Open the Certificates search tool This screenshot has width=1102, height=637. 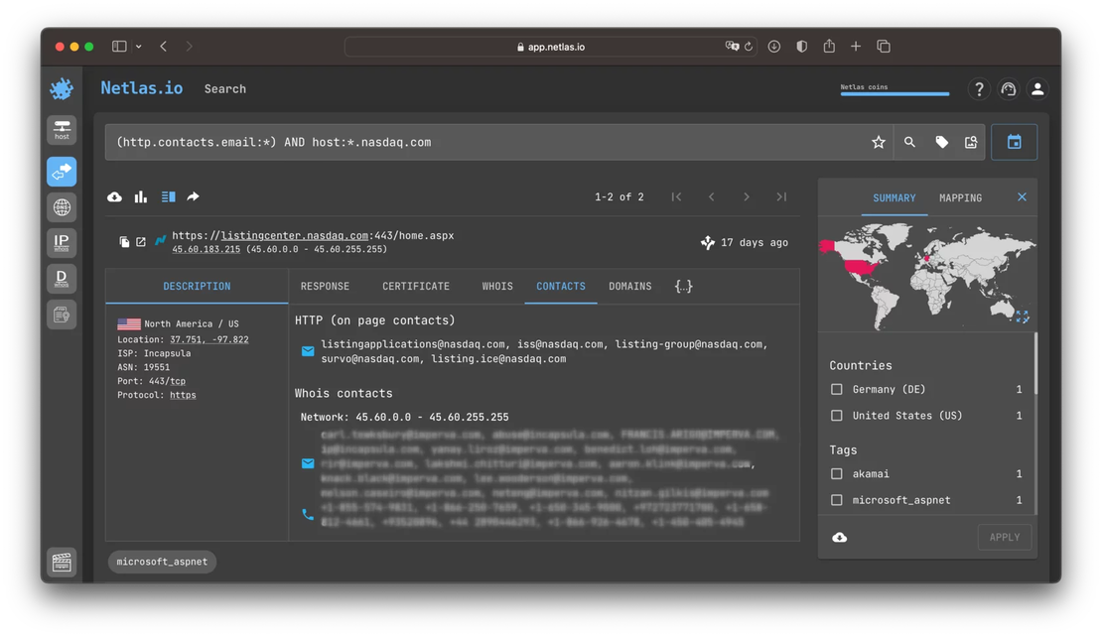pyautogui.click(x=62, y=314)
